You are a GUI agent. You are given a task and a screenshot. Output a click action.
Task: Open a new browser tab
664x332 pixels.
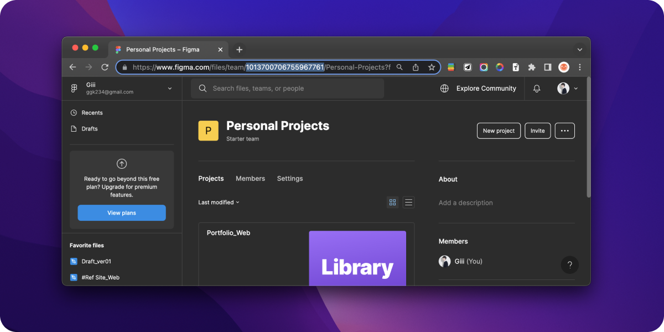click(x=239, y=49)
